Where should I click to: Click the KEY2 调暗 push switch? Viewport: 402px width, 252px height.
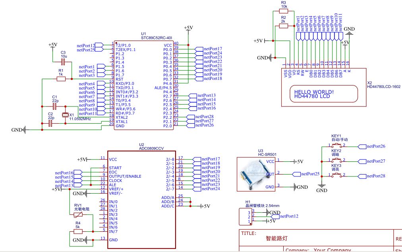(x=336, y=161)
